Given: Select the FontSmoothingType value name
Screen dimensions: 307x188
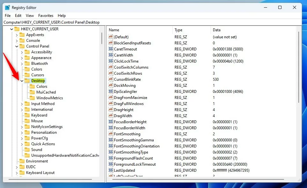Looking at the screenshot, I should click(x=131, y=152).
